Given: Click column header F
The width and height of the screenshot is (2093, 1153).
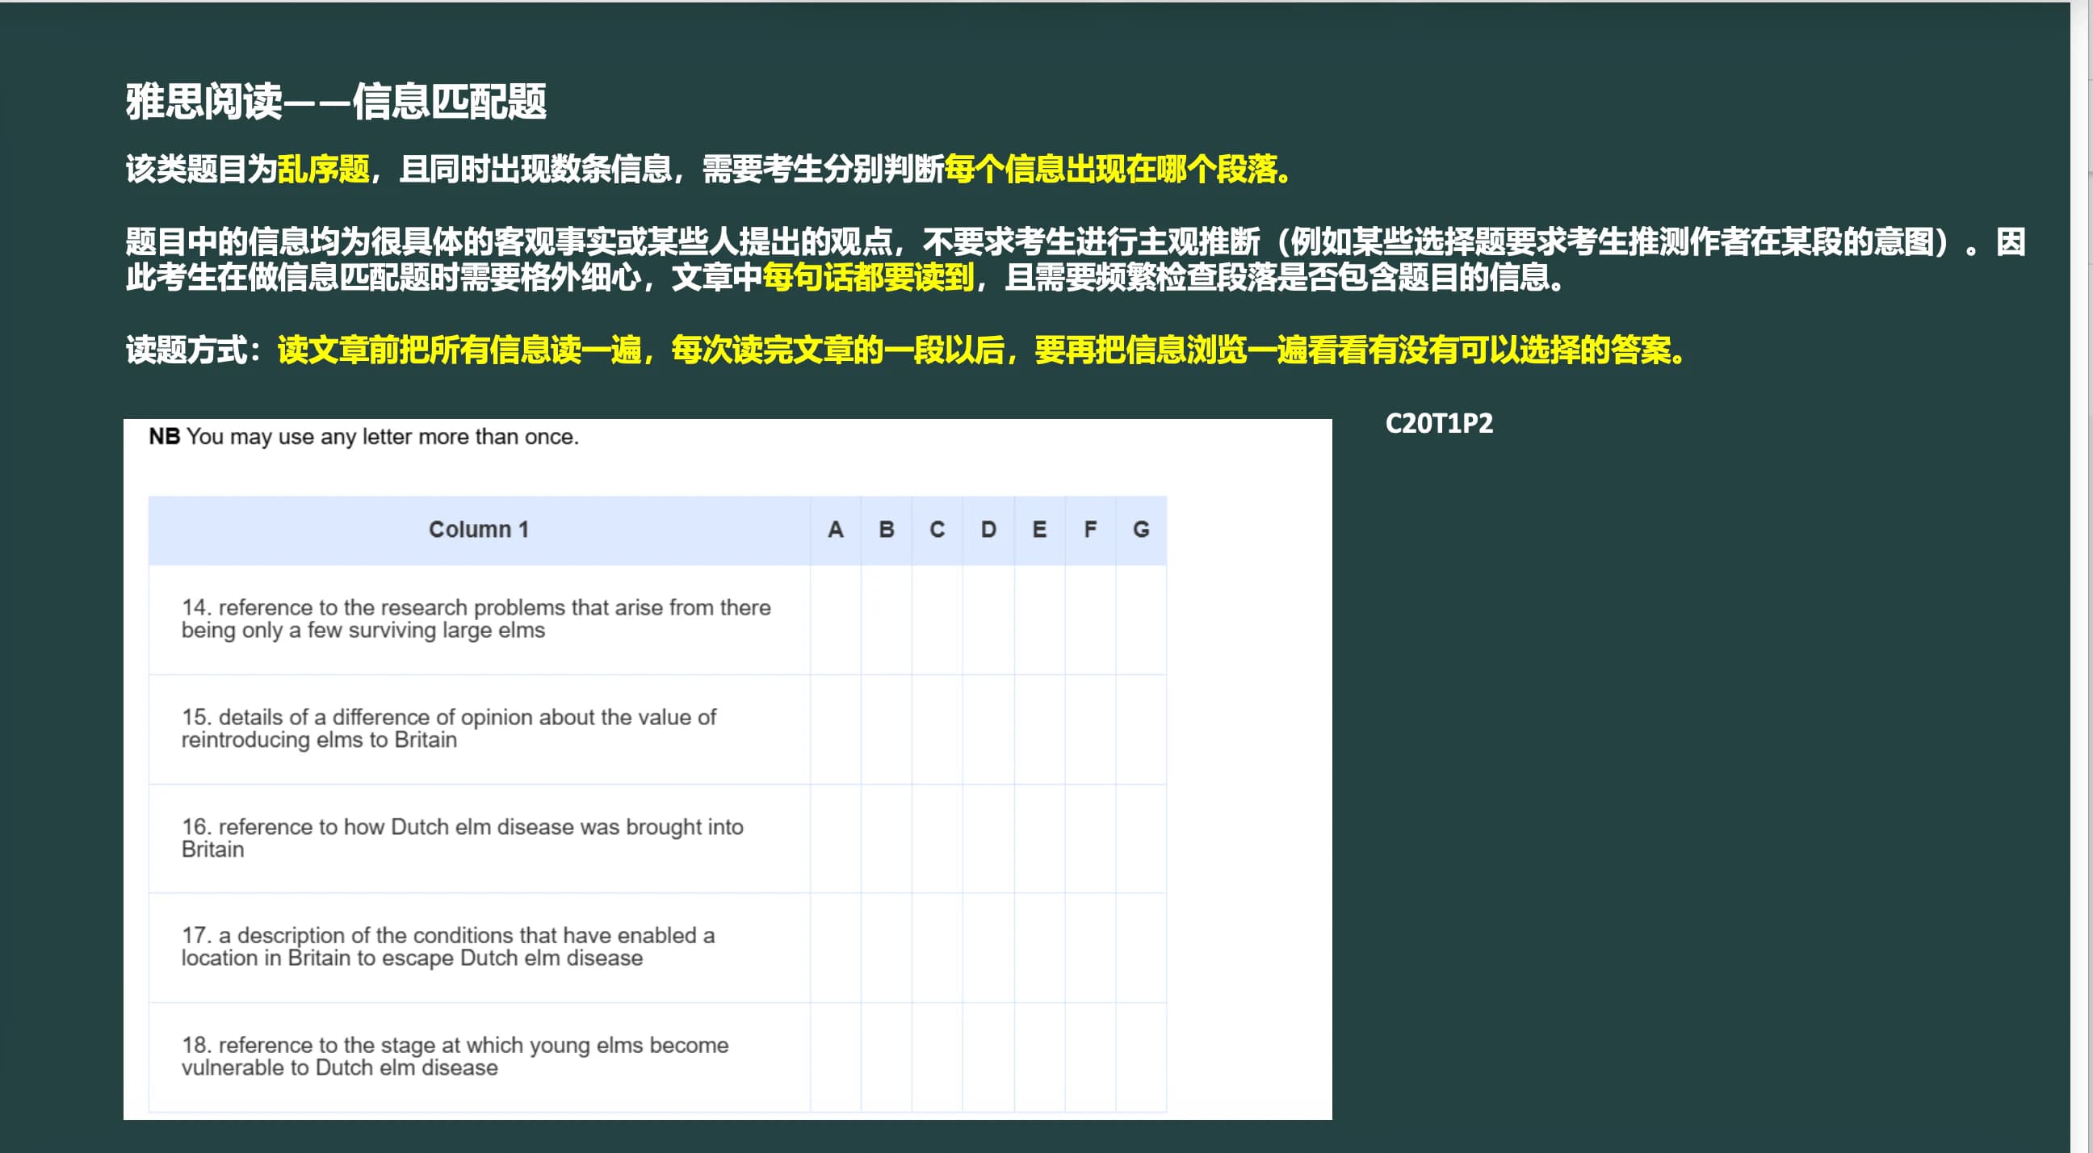Looking at the screenshot, I should 1090,530.
